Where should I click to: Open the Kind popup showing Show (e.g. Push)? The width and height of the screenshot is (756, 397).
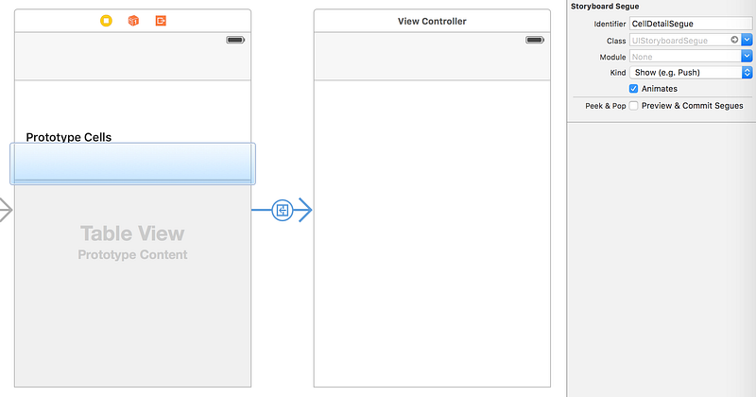[x=691, y=73]
